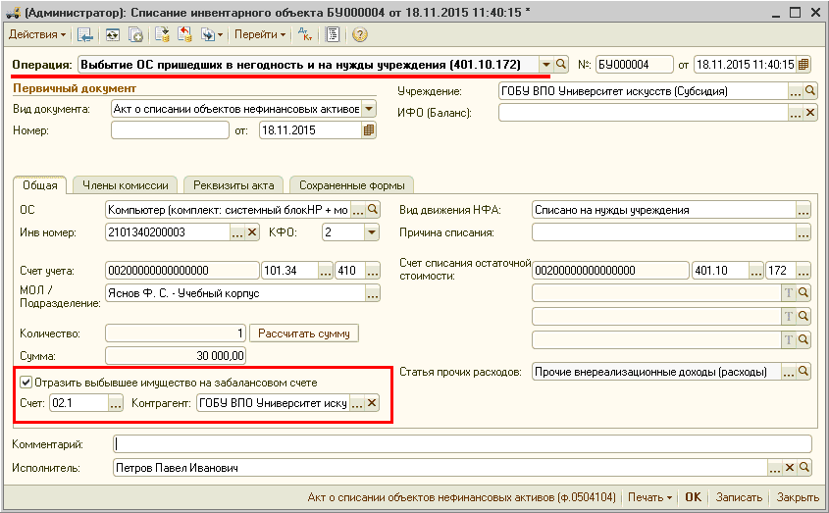Open the Вид документа dropdown
Image resolution: width=829 pixels, height=513 pixels.
pyautogui.click(x=369, y=109)
